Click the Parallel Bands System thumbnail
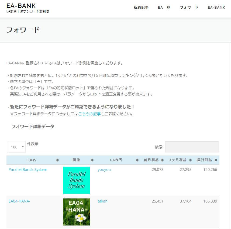The height and width of the screenshot is (229, 231). (x=77, y=180)
